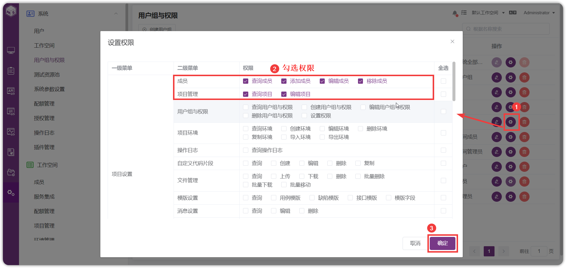Focus the 前往 page number field
566x268 pixels.
click(x=539, y=251)
